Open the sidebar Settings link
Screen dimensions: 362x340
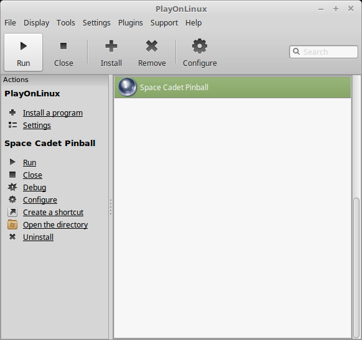tap(37, 126)
